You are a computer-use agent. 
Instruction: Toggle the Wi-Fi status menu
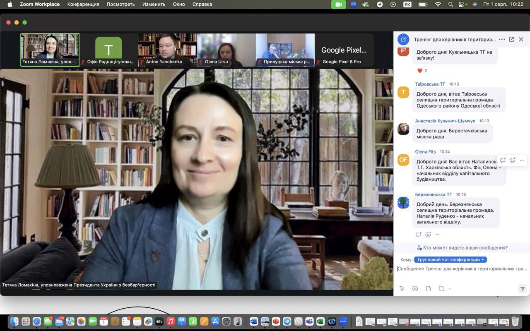438,4
